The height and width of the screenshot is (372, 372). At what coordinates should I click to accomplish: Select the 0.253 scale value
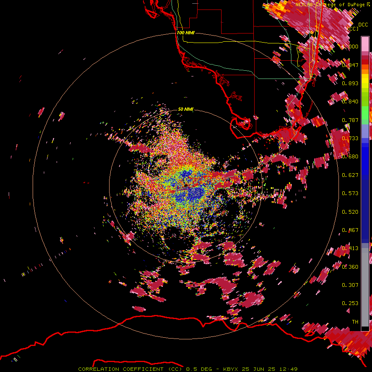(x=350, y=303)
